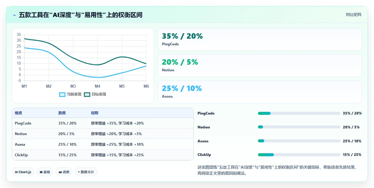Image resolution: width=374 pixels, height=188 pixels.
Task: Click 效率增益 +20%, 学习成本 +5% description
Action: click(x=116, y=134)
